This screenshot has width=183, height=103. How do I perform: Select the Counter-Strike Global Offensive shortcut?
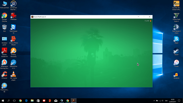176,6
